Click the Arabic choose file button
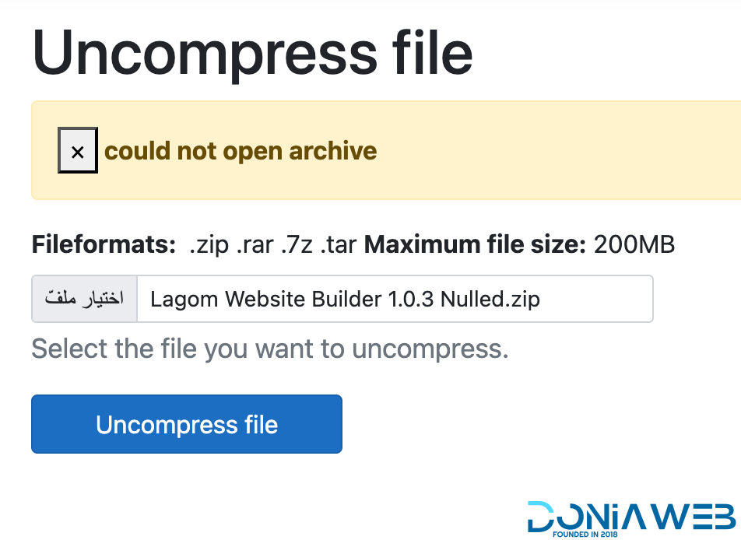The height and width of the screenshot is (540, 741). pos(84,299)
